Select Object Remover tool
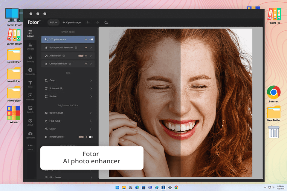287x191 pixels. [x=68, y=64]
